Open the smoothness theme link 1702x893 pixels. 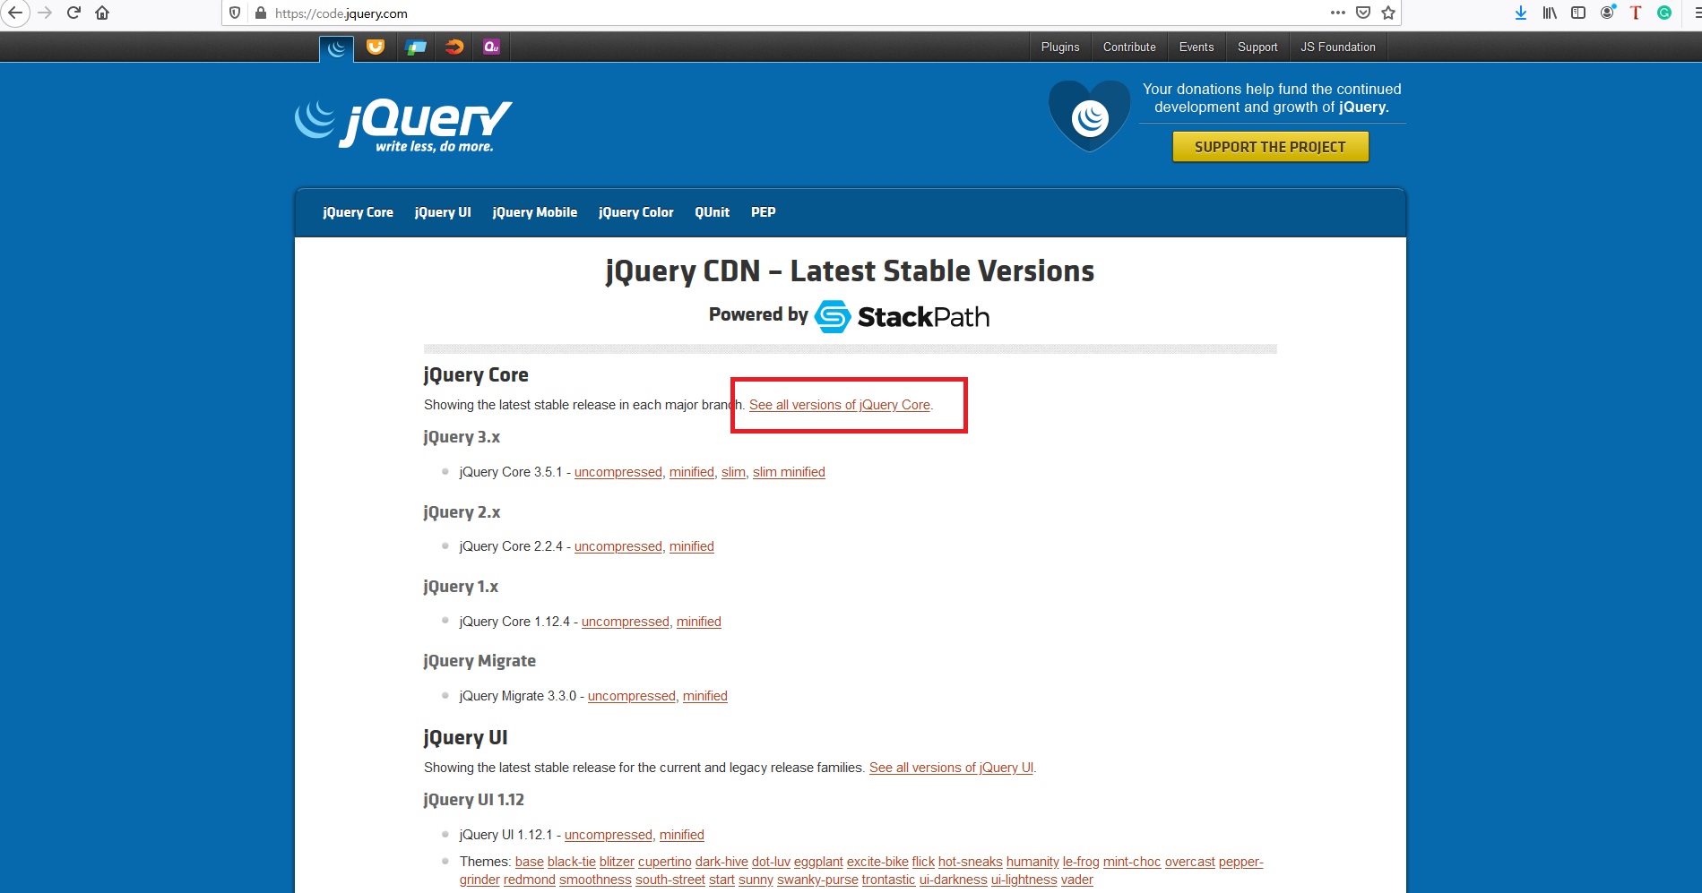(x=595, y=880)
